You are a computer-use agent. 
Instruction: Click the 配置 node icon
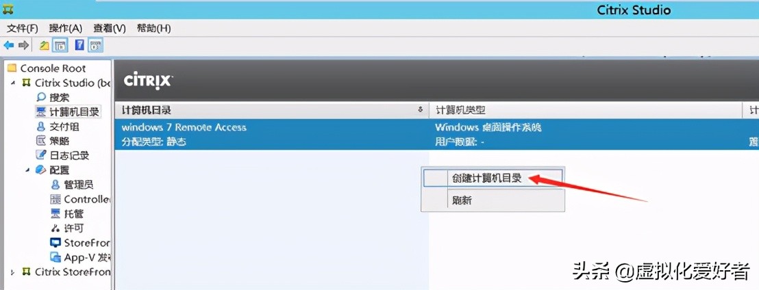point(42,170)
